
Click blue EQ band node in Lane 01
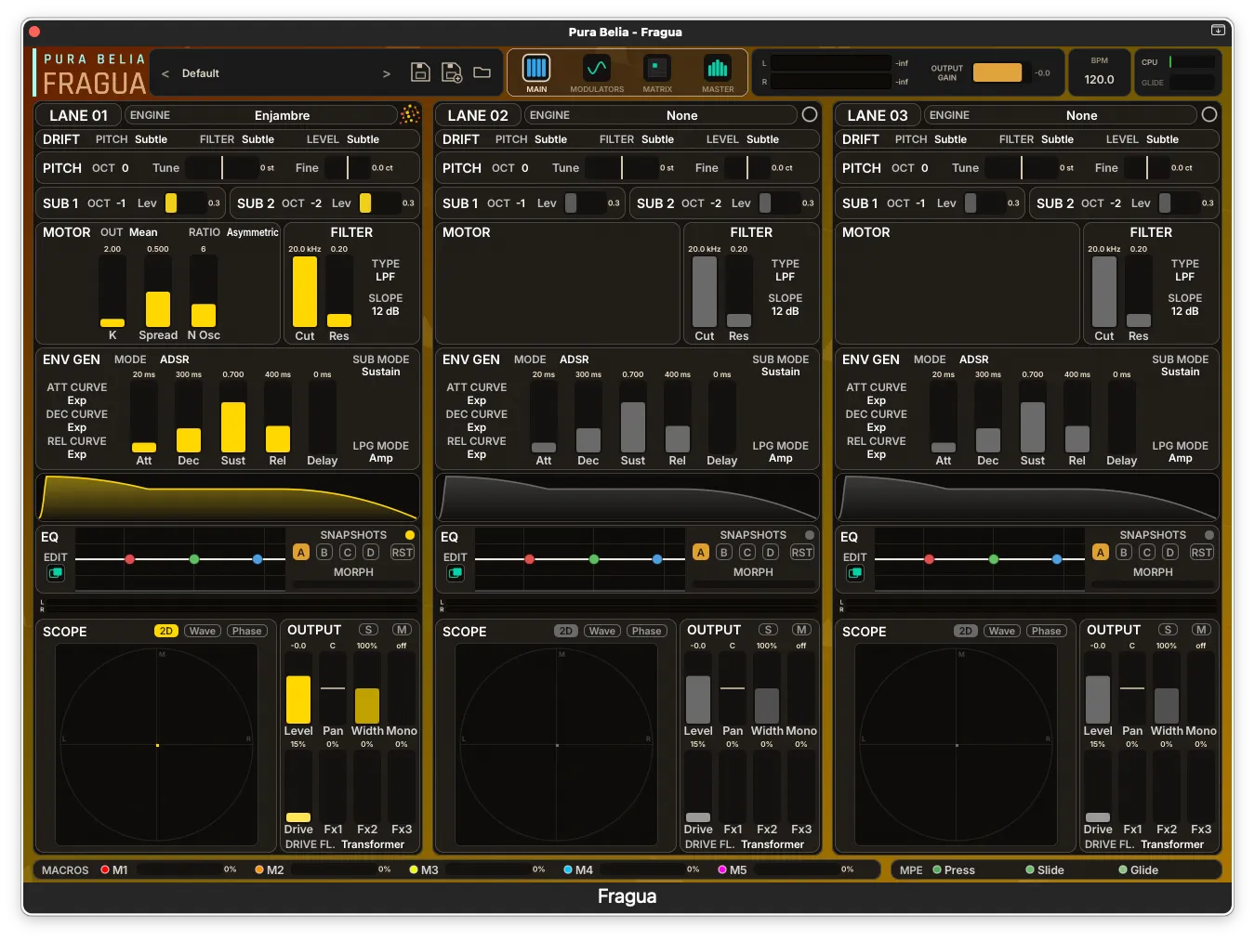pyautogui.click(x=258, y=559)
